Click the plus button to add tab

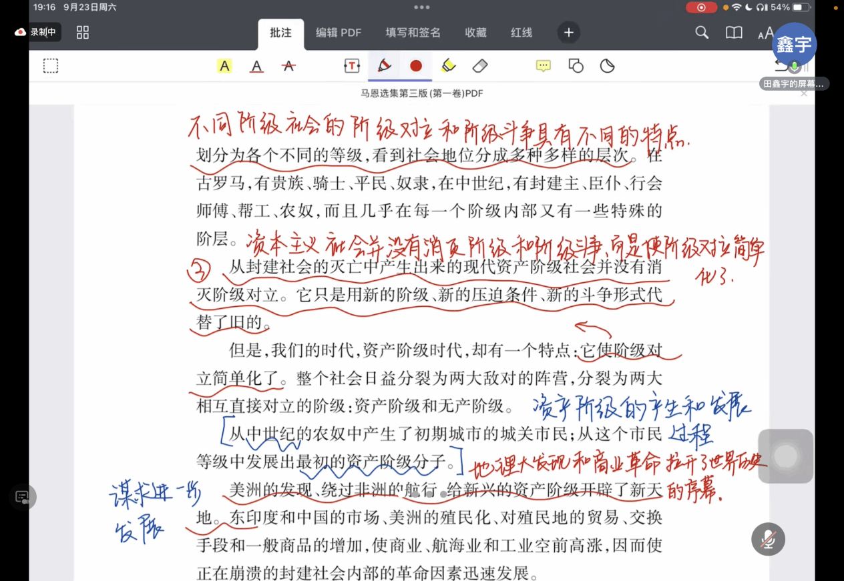[x=569, y=33]
